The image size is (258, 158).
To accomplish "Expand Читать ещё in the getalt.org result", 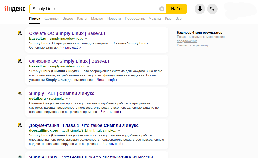I will (x=111, y=112).
